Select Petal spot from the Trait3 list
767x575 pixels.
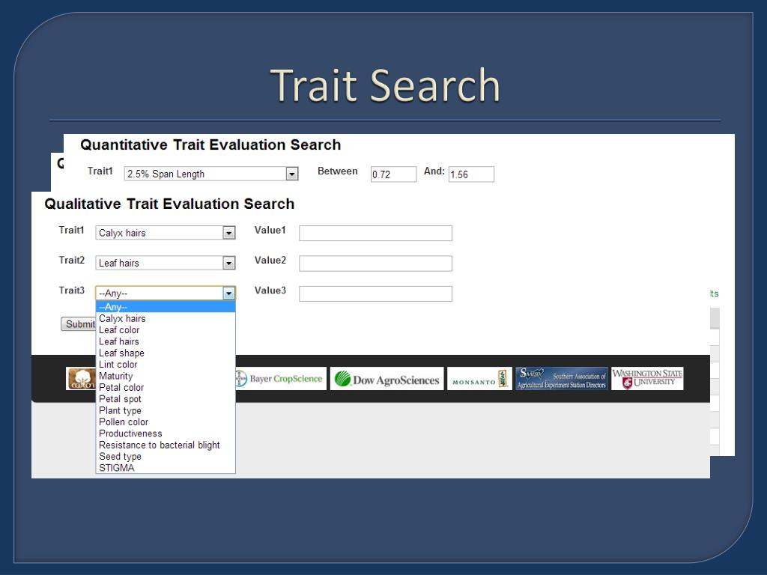tap(166, 399)
